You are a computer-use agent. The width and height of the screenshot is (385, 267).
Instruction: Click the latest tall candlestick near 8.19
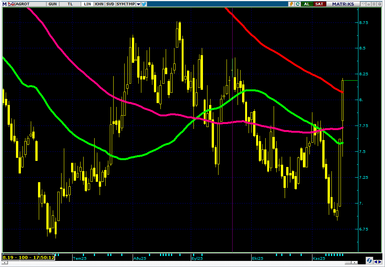(342, 101)
